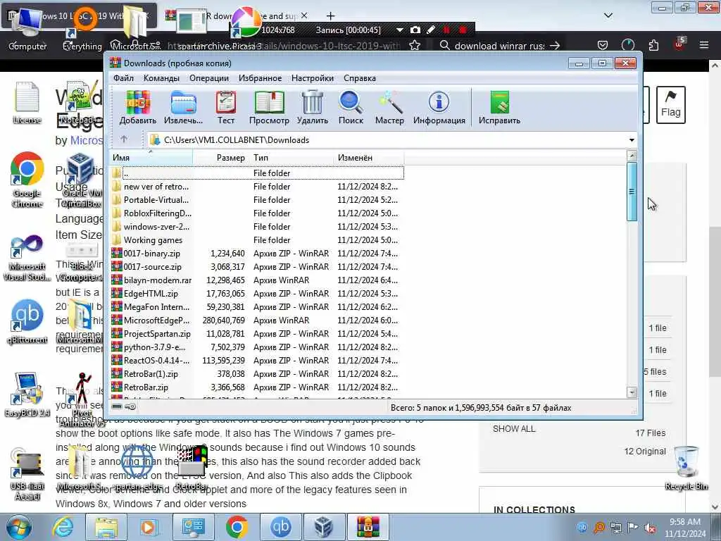
Task: Open the recorder options dropdown arrow
Action: click(x=400, y=30)
